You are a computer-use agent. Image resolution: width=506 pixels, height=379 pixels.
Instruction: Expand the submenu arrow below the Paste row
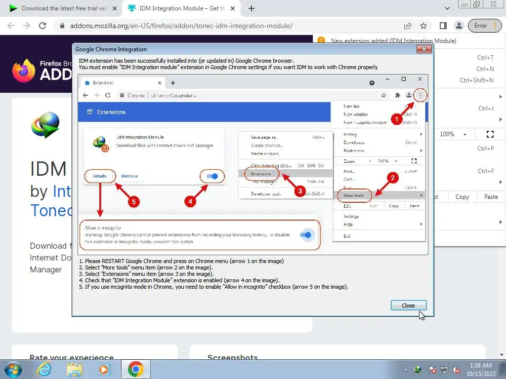(501, 222)
